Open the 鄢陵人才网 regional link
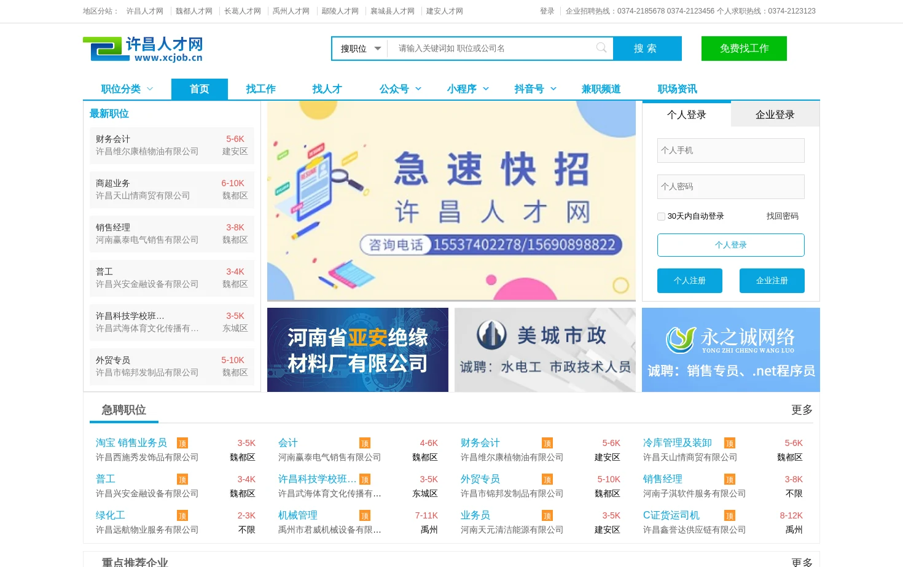Screen dimensions: 903x567 click(340, 11)
